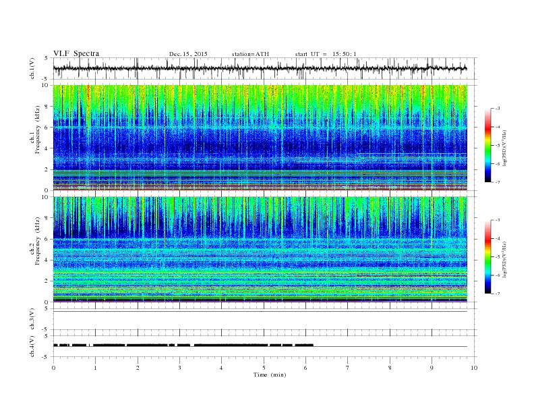The image size is (534, 413).
Task: Click the "VLF Spectra" plot title
Action: [x=76, y=53]
